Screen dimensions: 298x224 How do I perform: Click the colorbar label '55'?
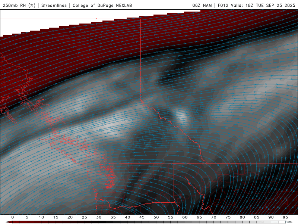click(171, 217)
